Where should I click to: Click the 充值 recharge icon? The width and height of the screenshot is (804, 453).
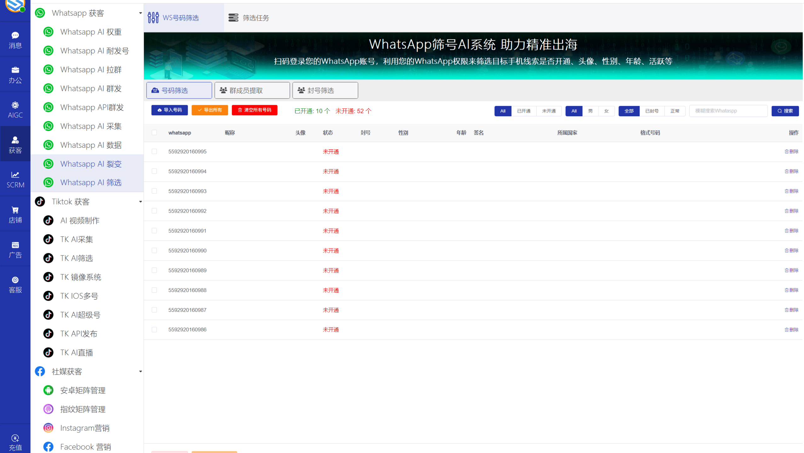[x=15, y=441]
